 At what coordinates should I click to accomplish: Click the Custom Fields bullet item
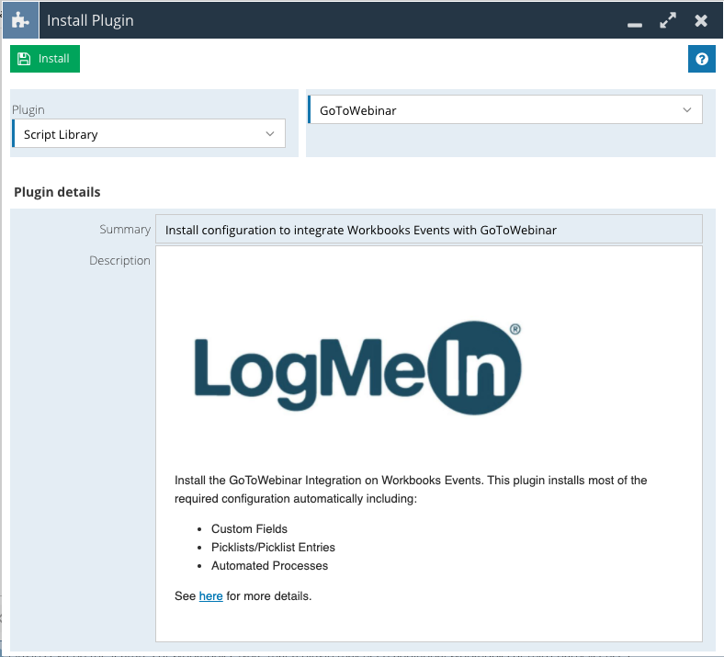[x=249, y=529]
